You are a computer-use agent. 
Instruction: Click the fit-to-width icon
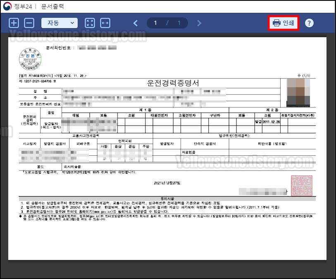click(105, 23)
